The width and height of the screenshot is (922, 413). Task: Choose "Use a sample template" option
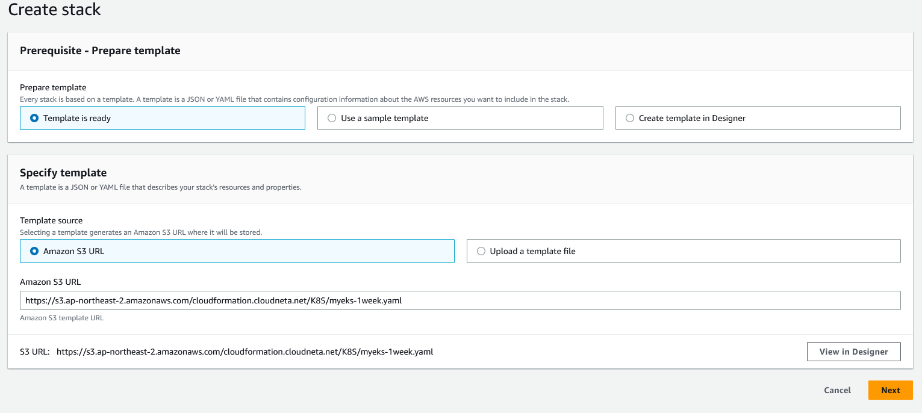(332, 118)
